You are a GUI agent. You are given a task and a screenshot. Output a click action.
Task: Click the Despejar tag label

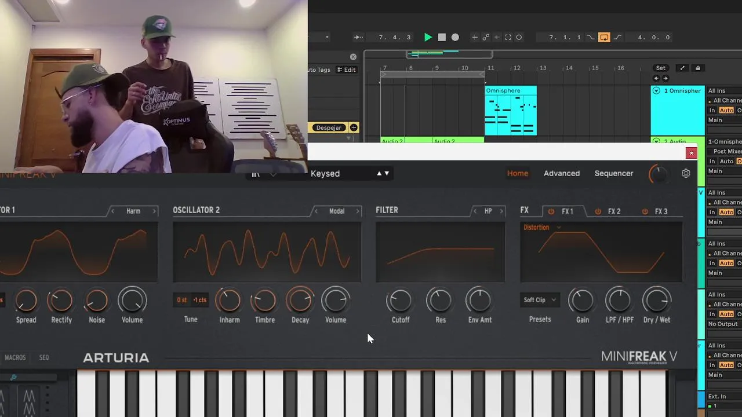329,127
